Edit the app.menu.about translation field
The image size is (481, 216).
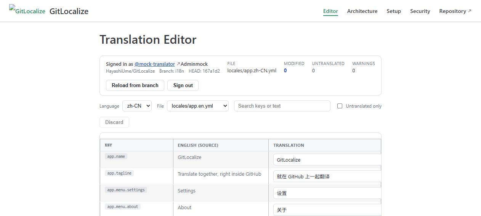[x=327, y=210]
